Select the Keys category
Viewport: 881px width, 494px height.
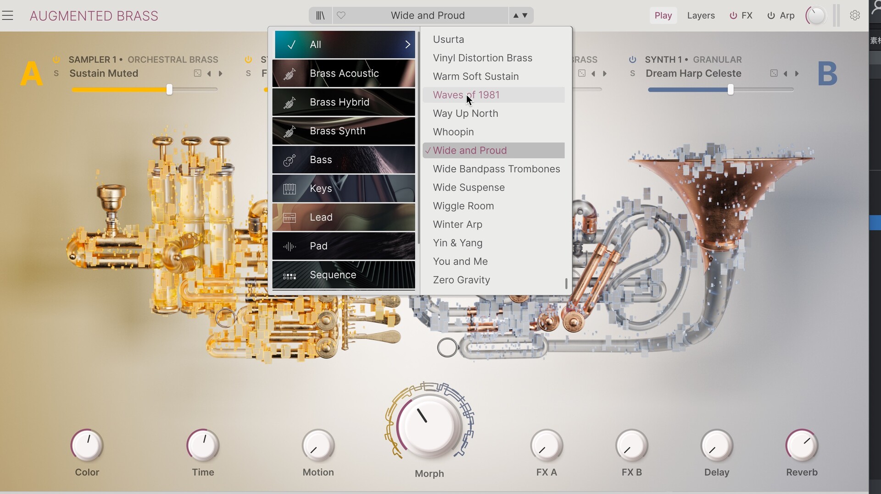[344, 188]
